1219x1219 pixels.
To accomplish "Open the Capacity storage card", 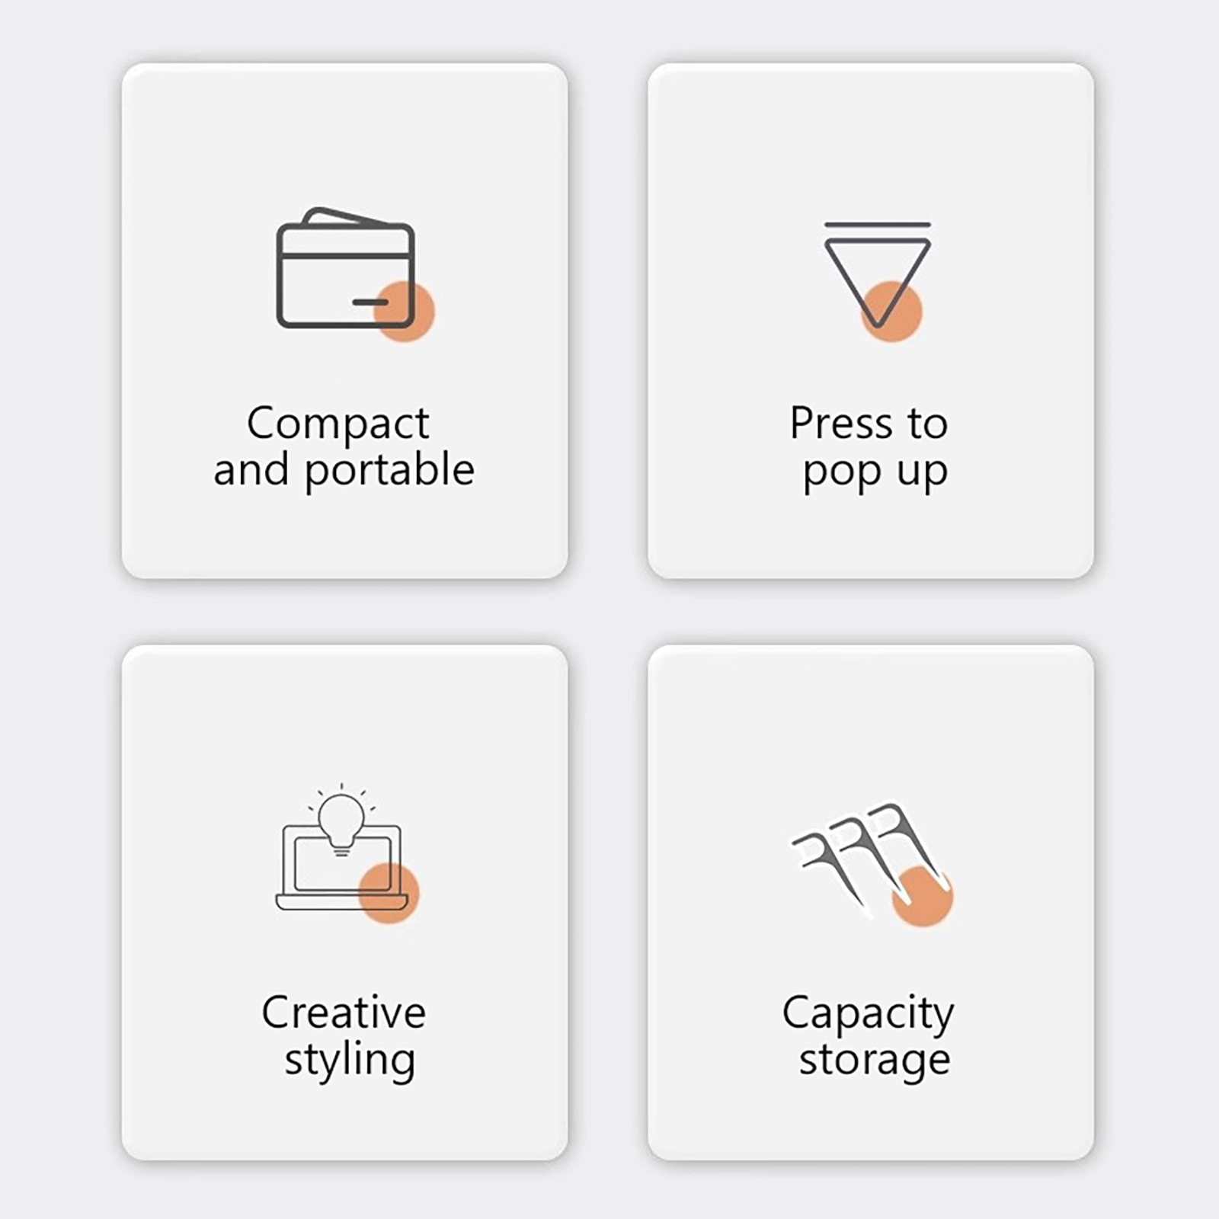I will click(x=871, y=903).
